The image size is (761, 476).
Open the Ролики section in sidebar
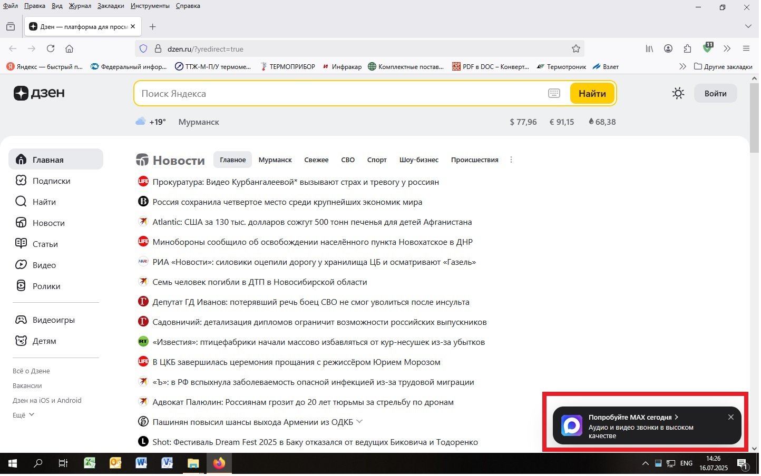tap(46, 286)
